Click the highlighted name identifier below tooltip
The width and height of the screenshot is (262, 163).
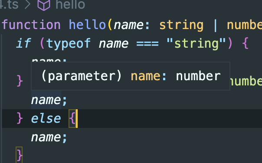point(46,100)
